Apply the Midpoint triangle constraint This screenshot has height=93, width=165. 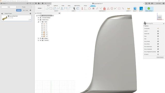(108, 9)
